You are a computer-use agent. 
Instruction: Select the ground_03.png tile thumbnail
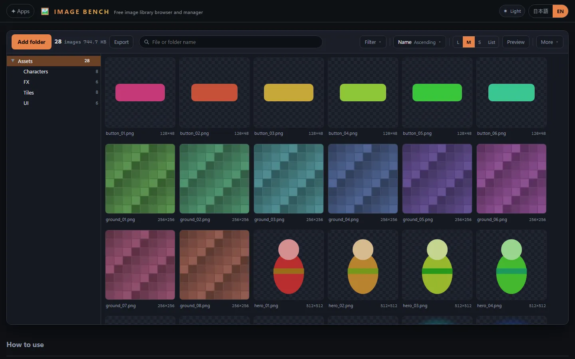tap(289, 179)
